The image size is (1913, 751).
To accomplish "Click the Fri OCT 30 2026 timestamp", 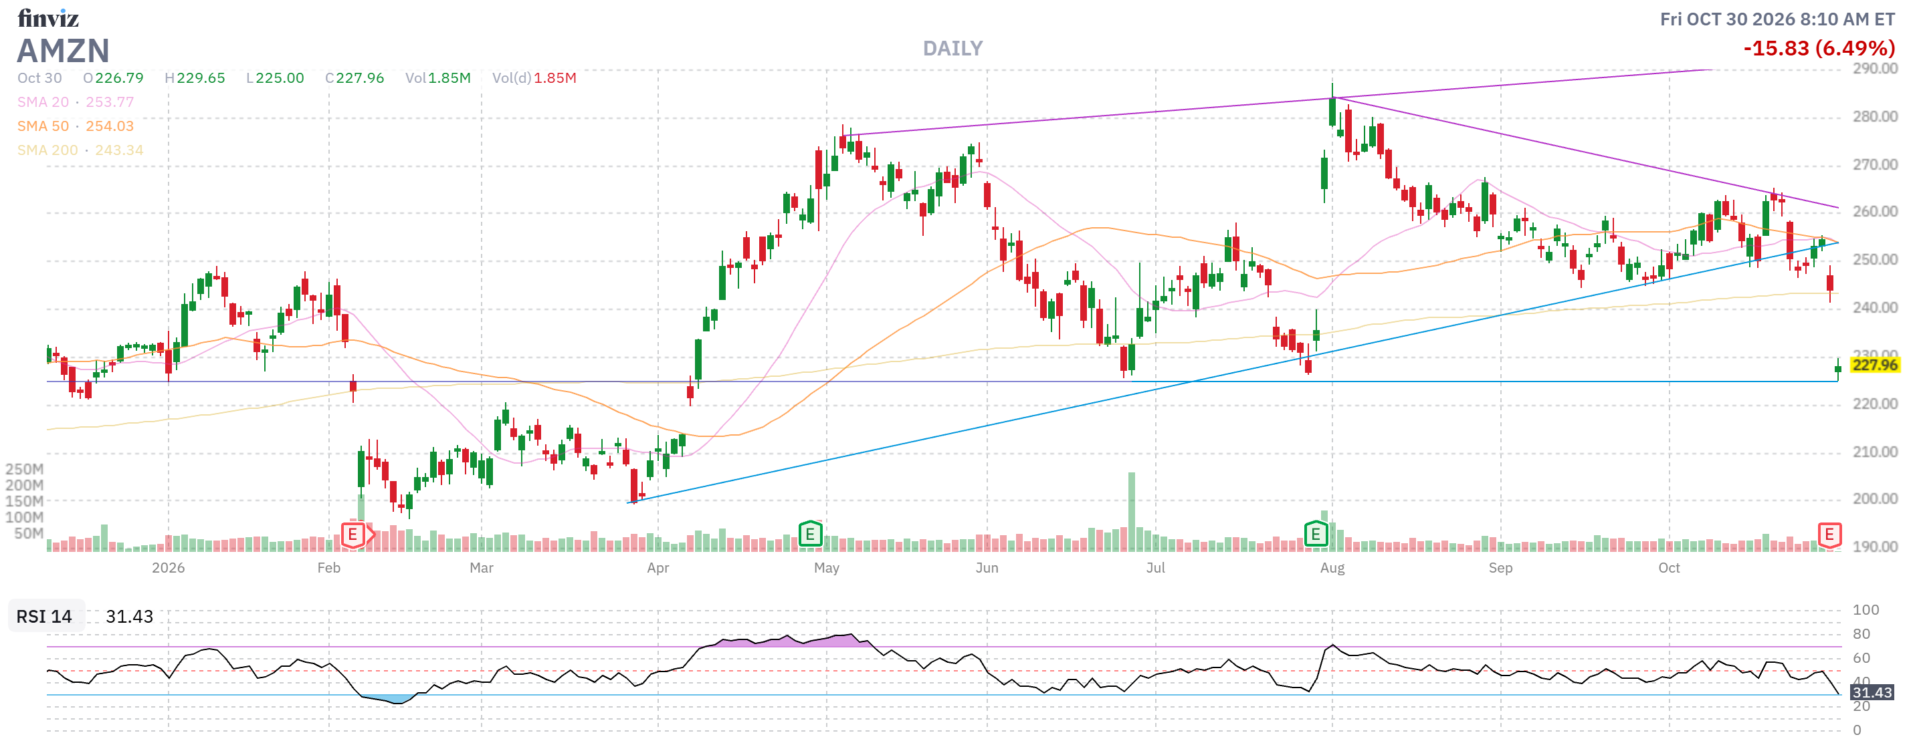I will click(1777, 19).
